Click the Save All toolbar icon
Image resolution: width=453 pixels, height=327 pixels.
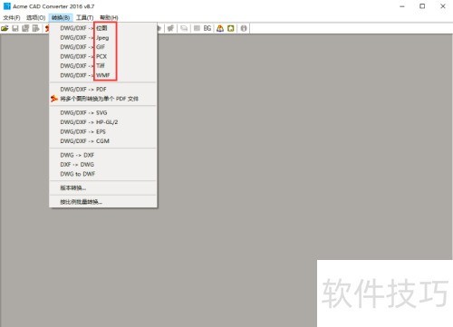25,28
